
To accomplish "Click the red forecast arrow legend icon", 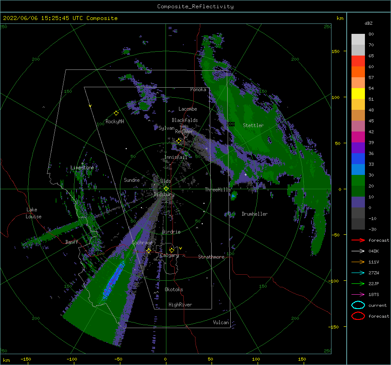I will coord(358,240).
